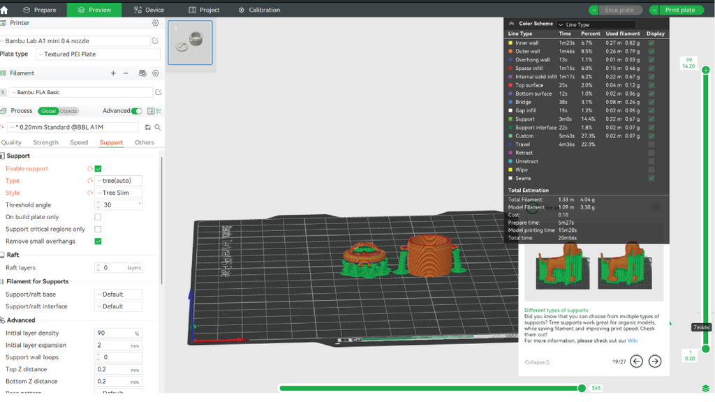The image size is (715, 402).
Task: Open Printer settings gear icon
Action: pyautogui.click(x=156, y=23)
